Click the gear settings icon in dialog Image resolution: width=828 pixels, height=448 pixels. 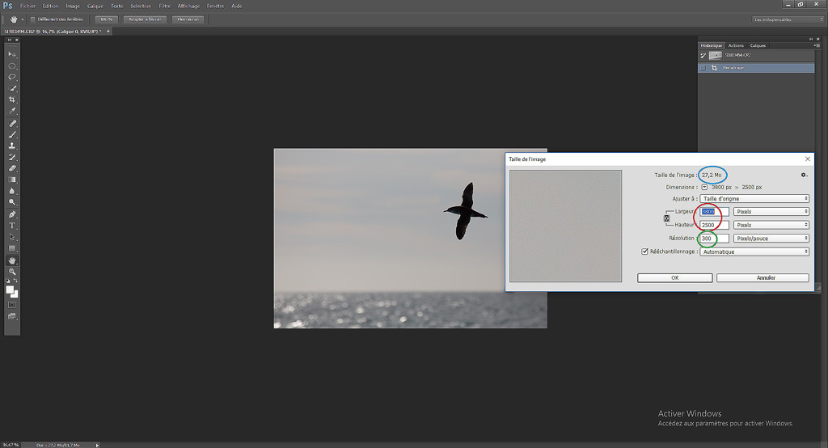pyautogui.click(x=804, y=175)
